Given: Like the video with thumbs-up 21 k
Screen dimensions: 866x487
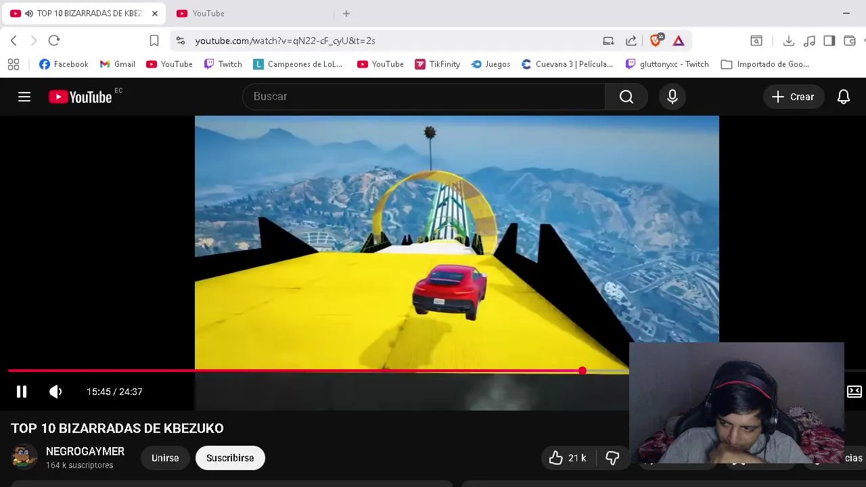Looking at the screenshot, I should 568,458.
